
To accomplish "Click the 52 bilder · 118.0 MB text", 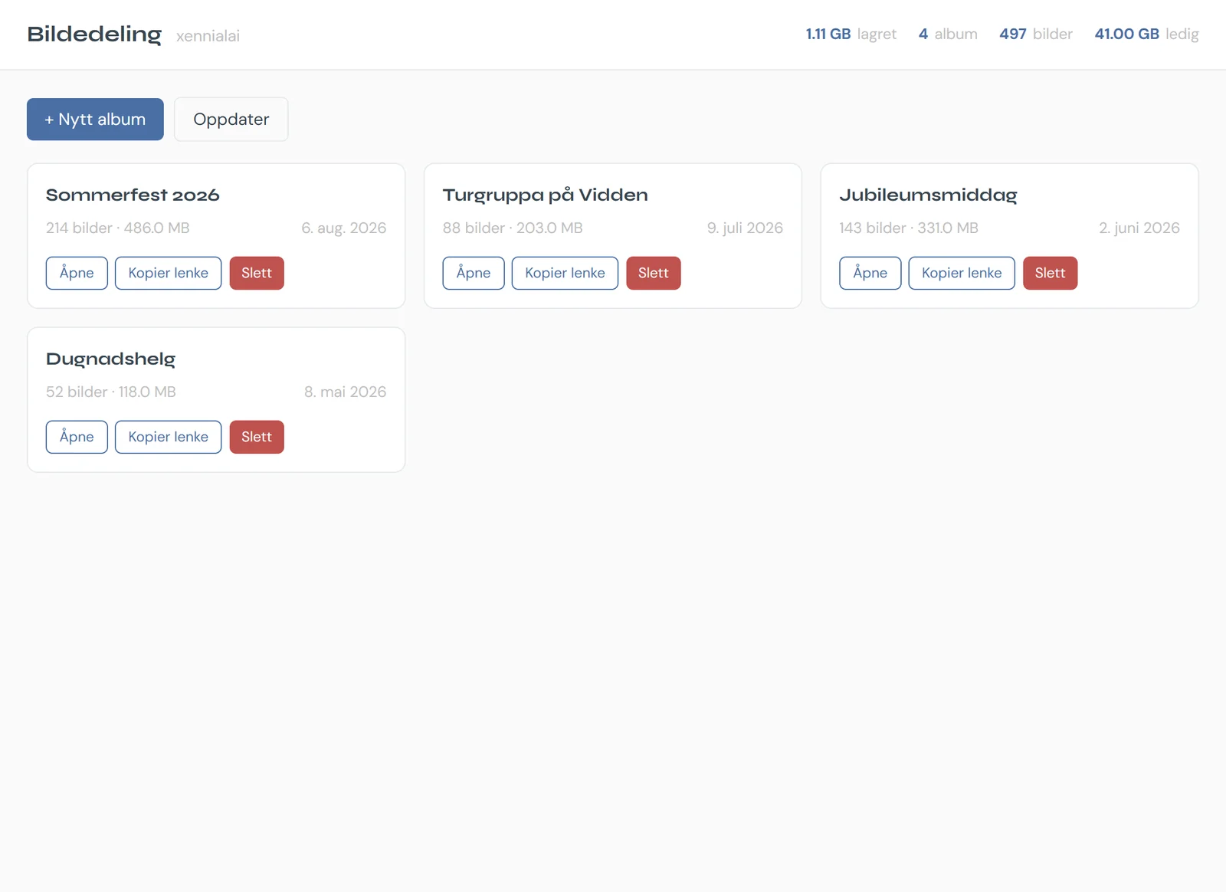I will 111,392.
